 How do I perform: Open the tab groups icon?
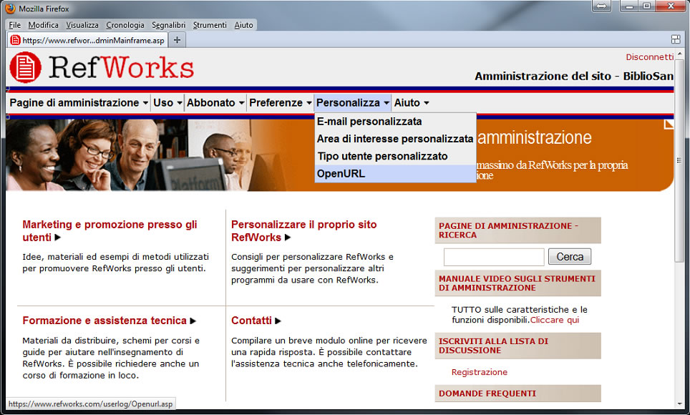click(676, 39)
